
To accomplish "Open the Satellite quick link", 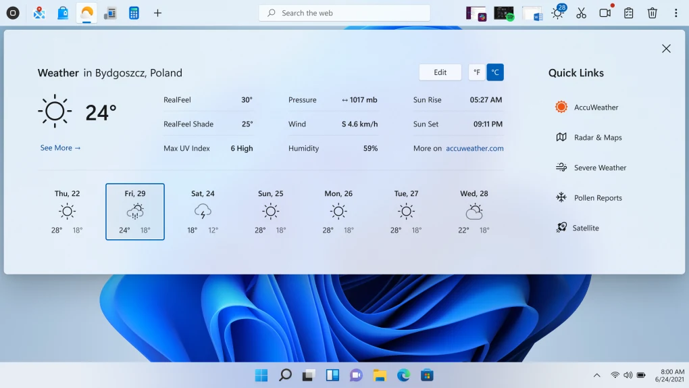I will pyautogui.click(x=578, y=228).
